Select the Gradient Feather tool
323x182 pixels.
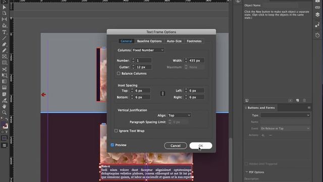[x=4, y=87]
